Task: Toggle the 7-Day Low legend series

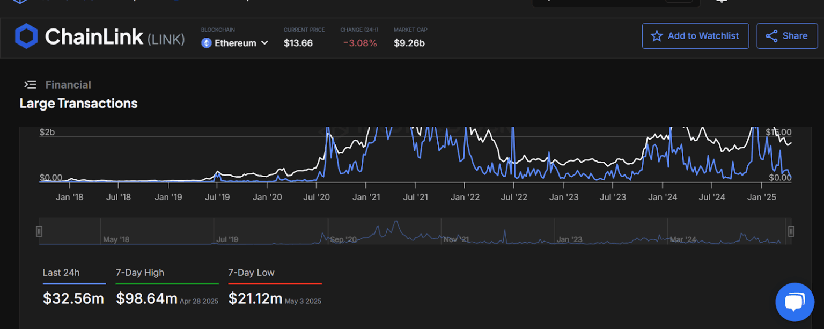Action: [x=251, y=273]
